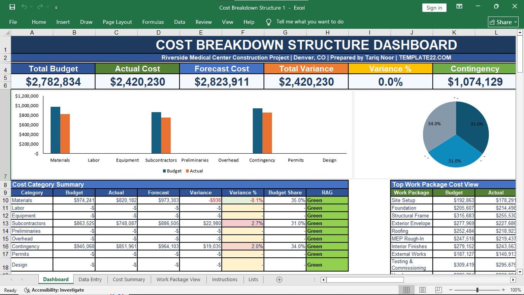Click the 100% zoom level text
This screenshot has height=295, width=524.
[x=515, y=290]
